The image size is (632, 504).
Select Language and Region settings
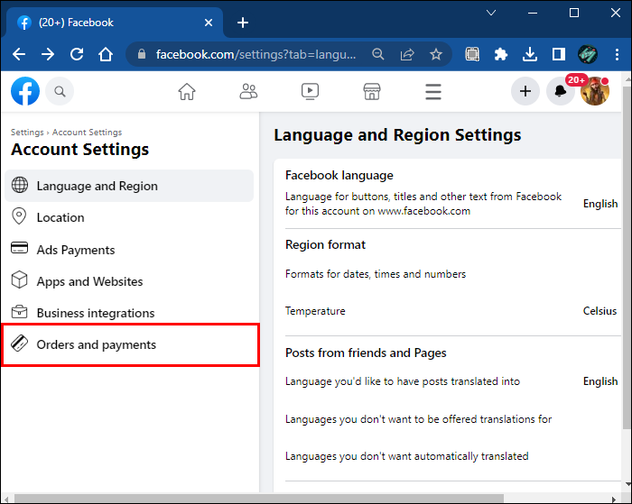97,186
